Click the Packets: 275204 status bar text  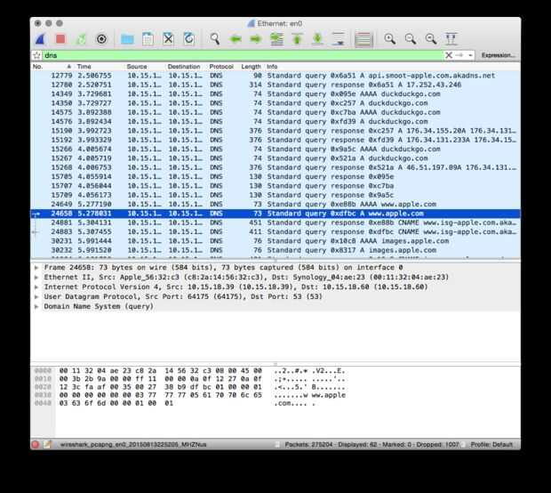click(308, 445)
